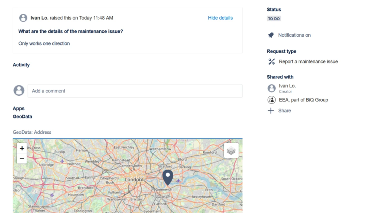Click the plus icon beside Share
The width and height of the screenshot is (375, 213).
pos(271,111)
